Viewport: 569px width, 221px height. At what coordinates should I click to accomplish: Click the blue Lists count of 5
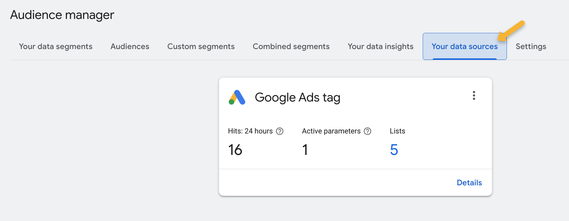point(394,150)
